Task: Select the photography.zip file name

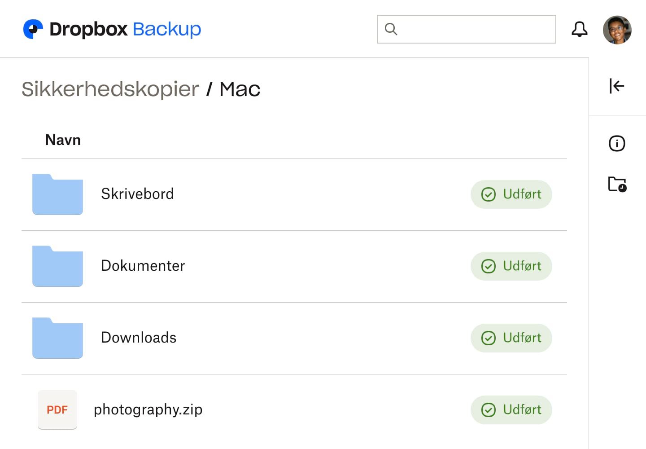Action: point(148,410)
